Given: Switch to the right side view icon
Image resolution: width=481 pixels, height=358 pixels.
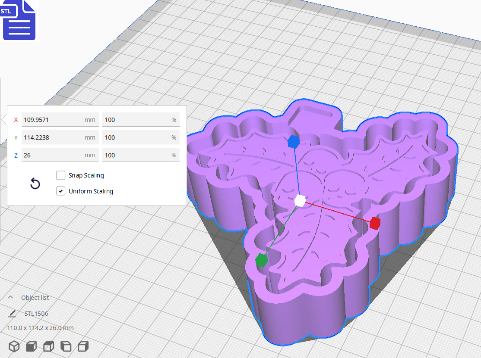Looking at the screenshot, I should (x=83, y=346).
